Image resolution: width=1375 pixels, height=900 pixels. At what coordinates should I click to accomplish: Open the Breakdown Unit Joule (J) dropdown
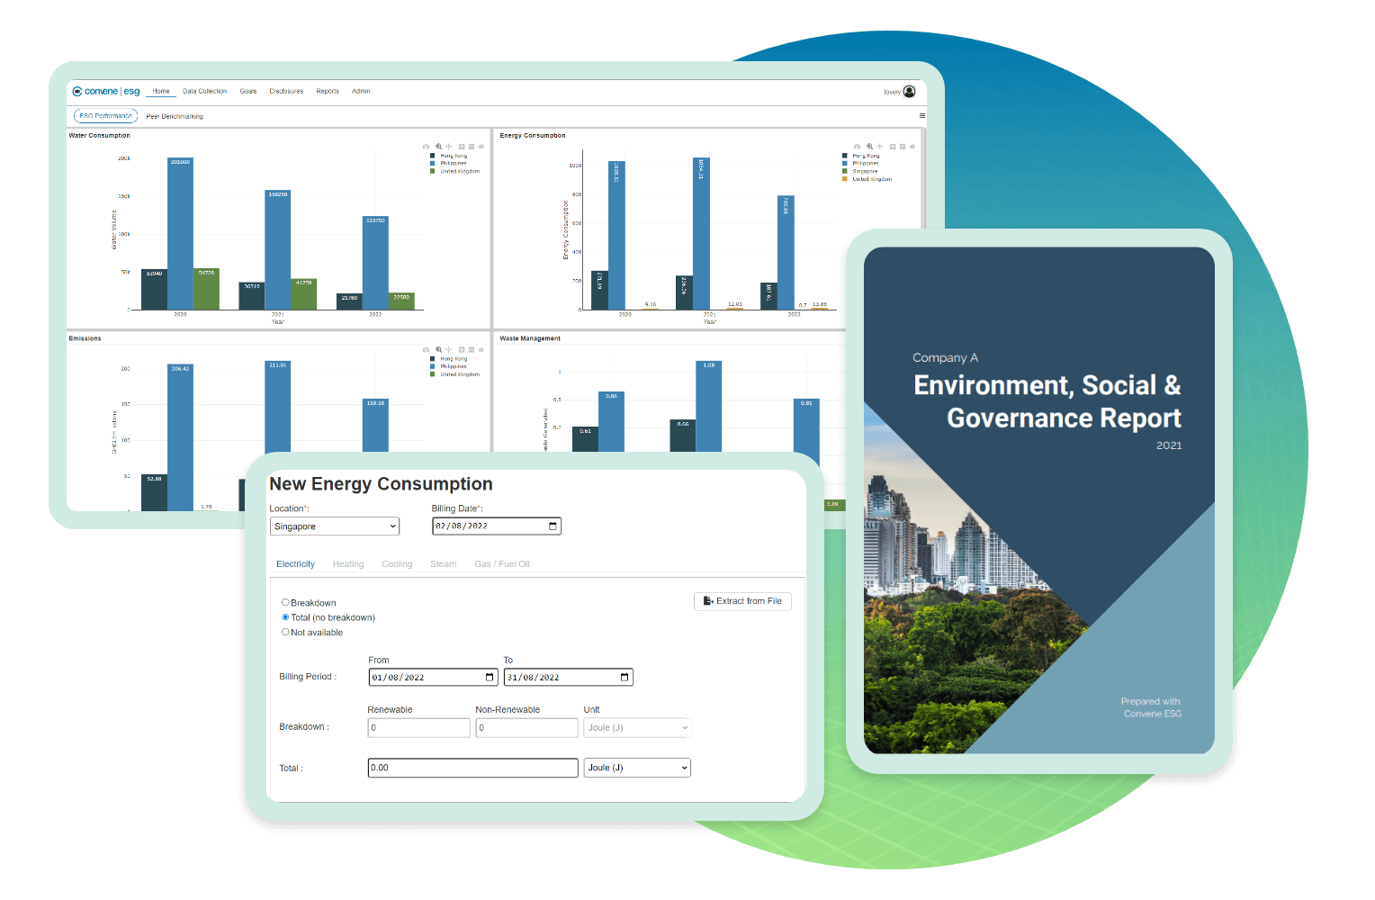[x=637, y=728]
